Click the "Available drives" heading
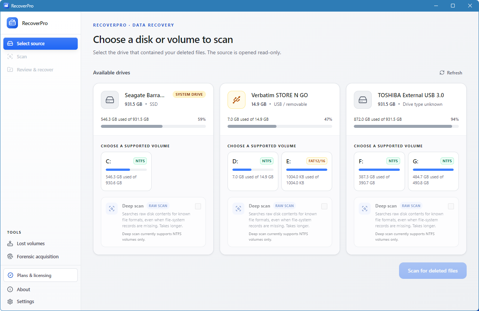 [x=112, y=73]
